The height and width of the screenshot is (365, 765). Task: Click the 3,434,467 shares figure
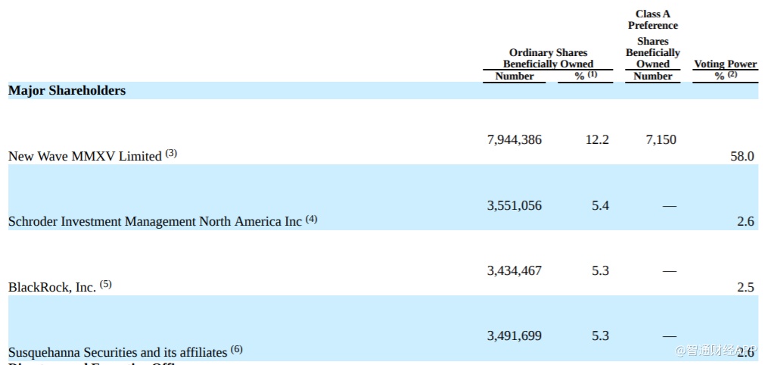(x=514, y=271)
